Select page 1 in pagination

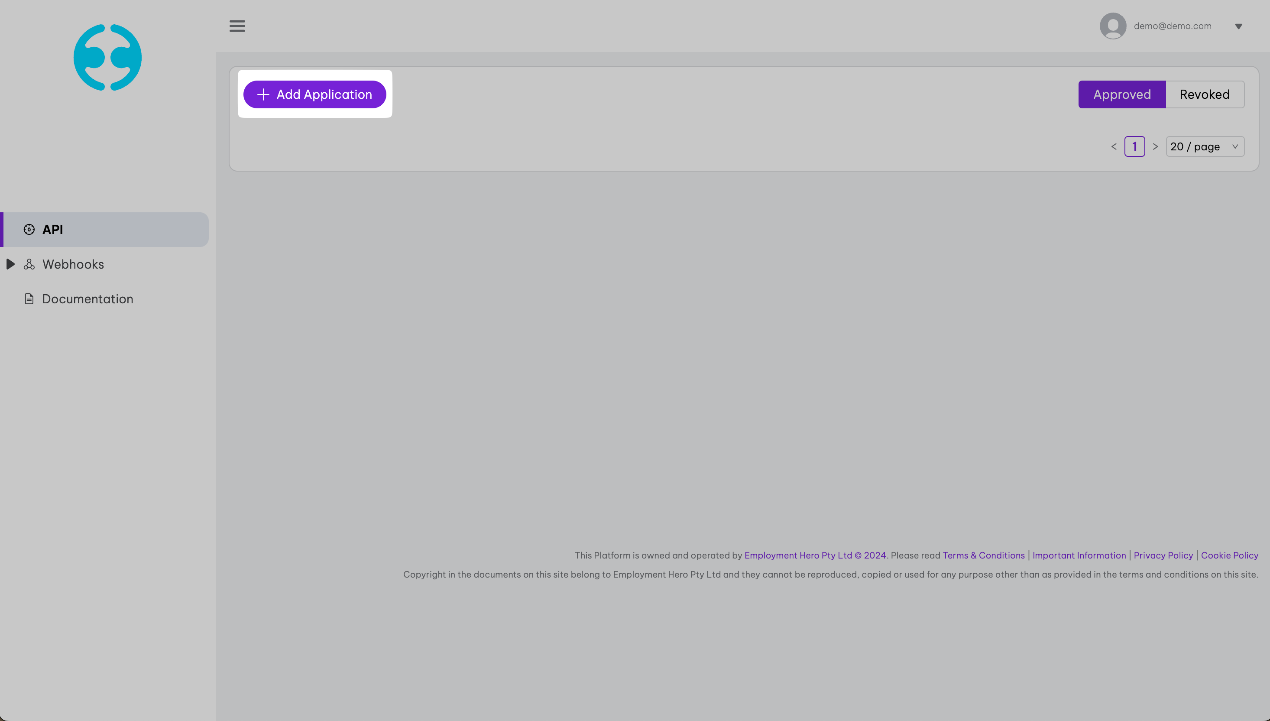1134,146
